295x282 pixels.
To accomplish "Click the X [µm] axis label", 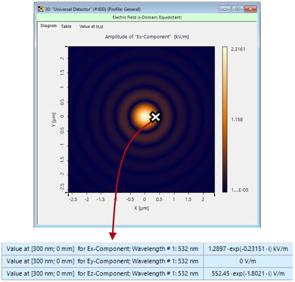I will (141, 208).
